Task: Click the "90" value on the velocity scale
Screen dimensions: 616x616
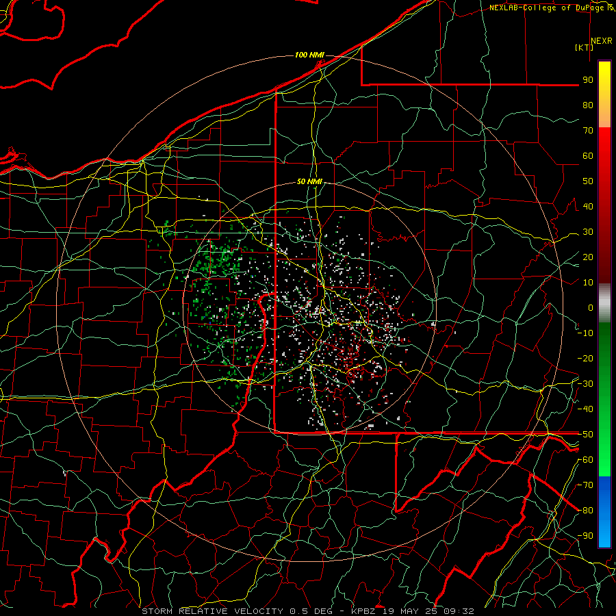Action: (x=588, y=80)
